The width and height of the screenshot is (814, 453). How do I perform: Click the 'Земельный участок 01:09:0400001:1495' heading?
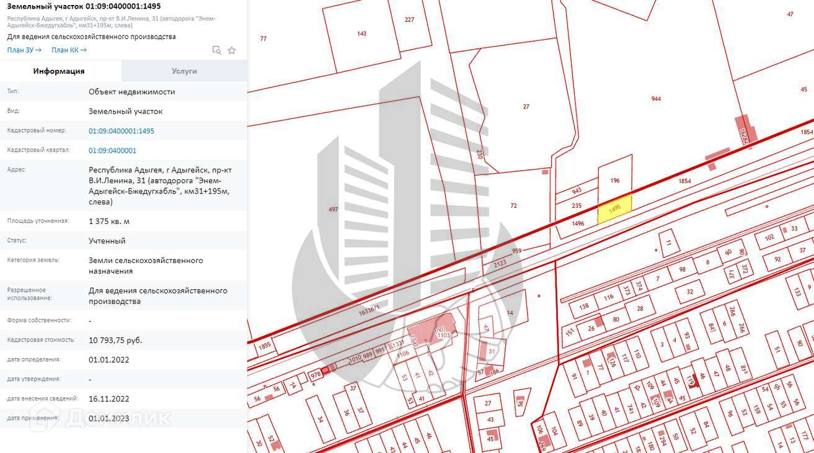(84, 6)
